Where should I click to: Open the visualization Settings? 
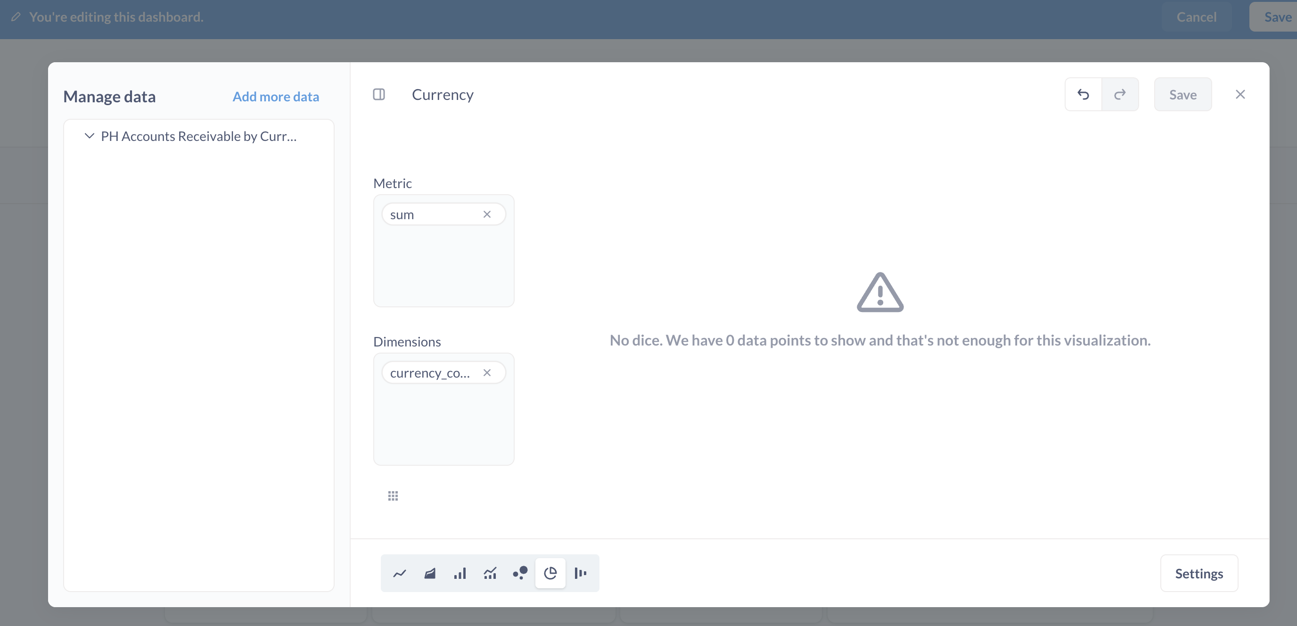pyautogui.click(x=1199, y=573)
